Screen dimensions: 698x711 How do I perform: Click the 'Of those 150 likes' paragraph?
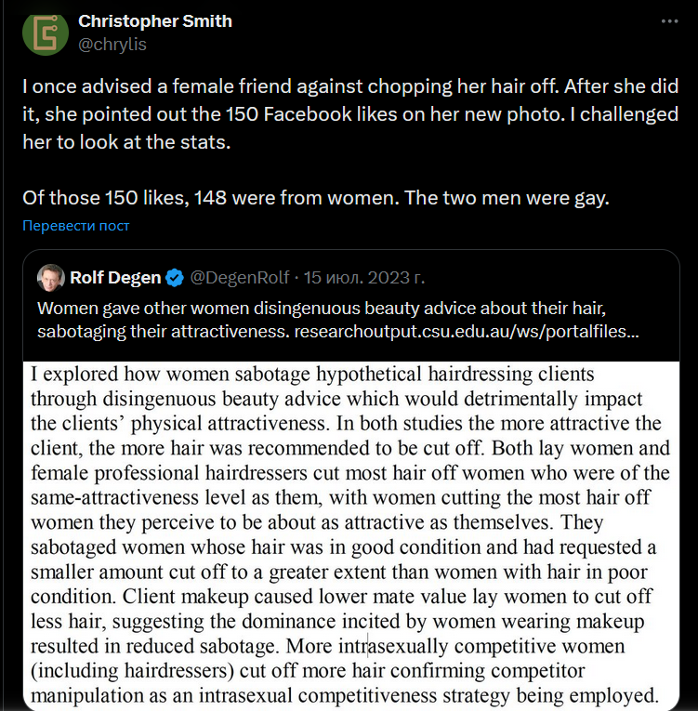coord(316,198)
